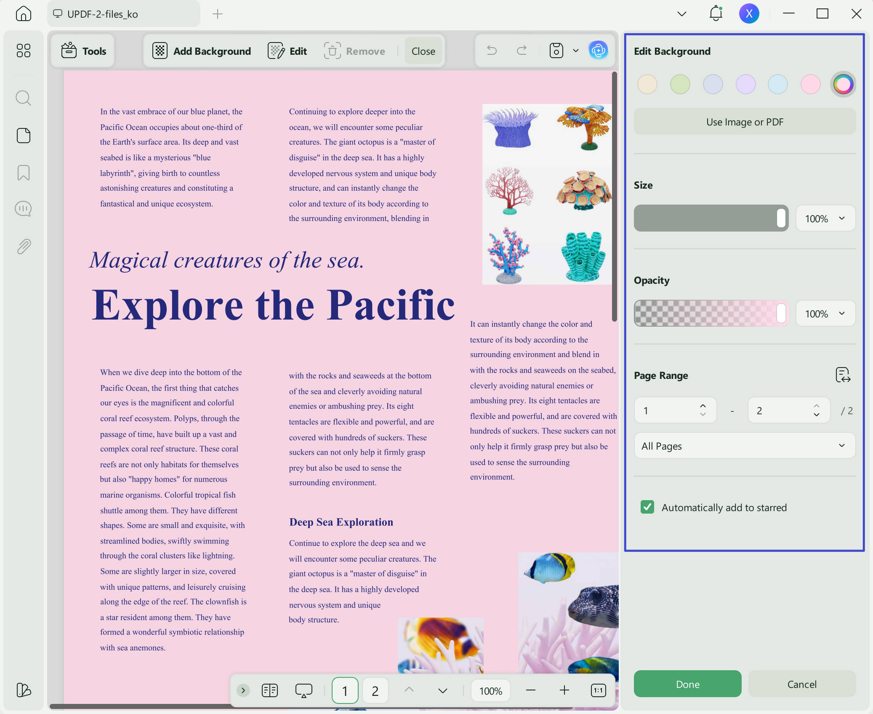Open the thumbnails grid panel in sidebar
This screenshot has height=714, width=873.
click(24, 51)
